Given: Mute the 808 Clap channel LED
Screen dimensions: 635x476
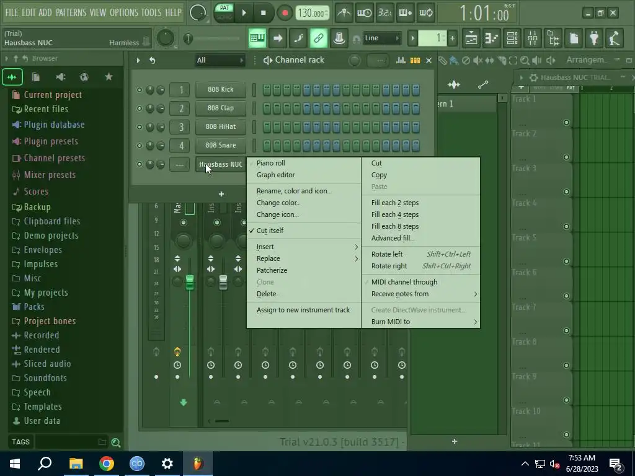Looking at the screenshot, I should 140,108.
